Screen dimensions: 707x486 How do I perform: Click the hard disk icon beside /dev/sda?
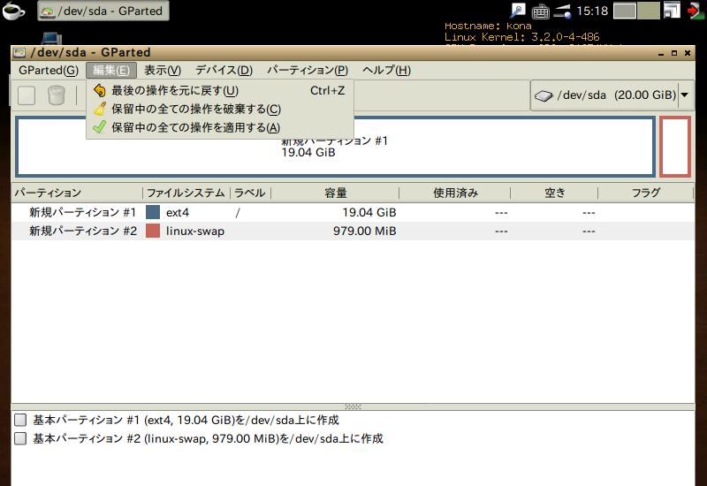click(x=544, y=95)
